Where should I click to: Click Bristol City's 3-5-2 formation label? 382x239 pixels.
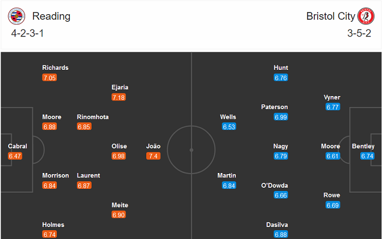tap(357, 33)
